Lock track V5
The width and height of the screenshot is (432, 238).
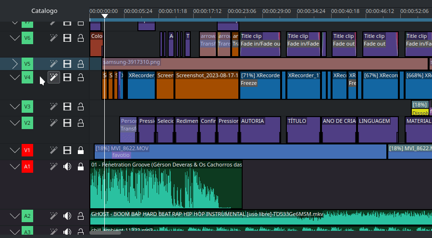(81, 63)
